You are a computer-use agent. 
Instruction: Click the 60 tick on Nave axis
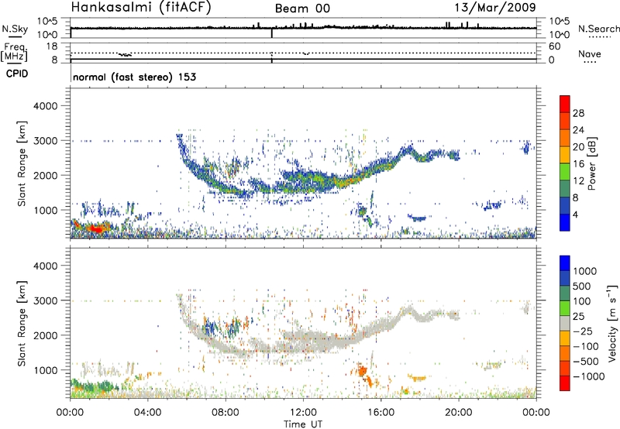click(554, 46)
